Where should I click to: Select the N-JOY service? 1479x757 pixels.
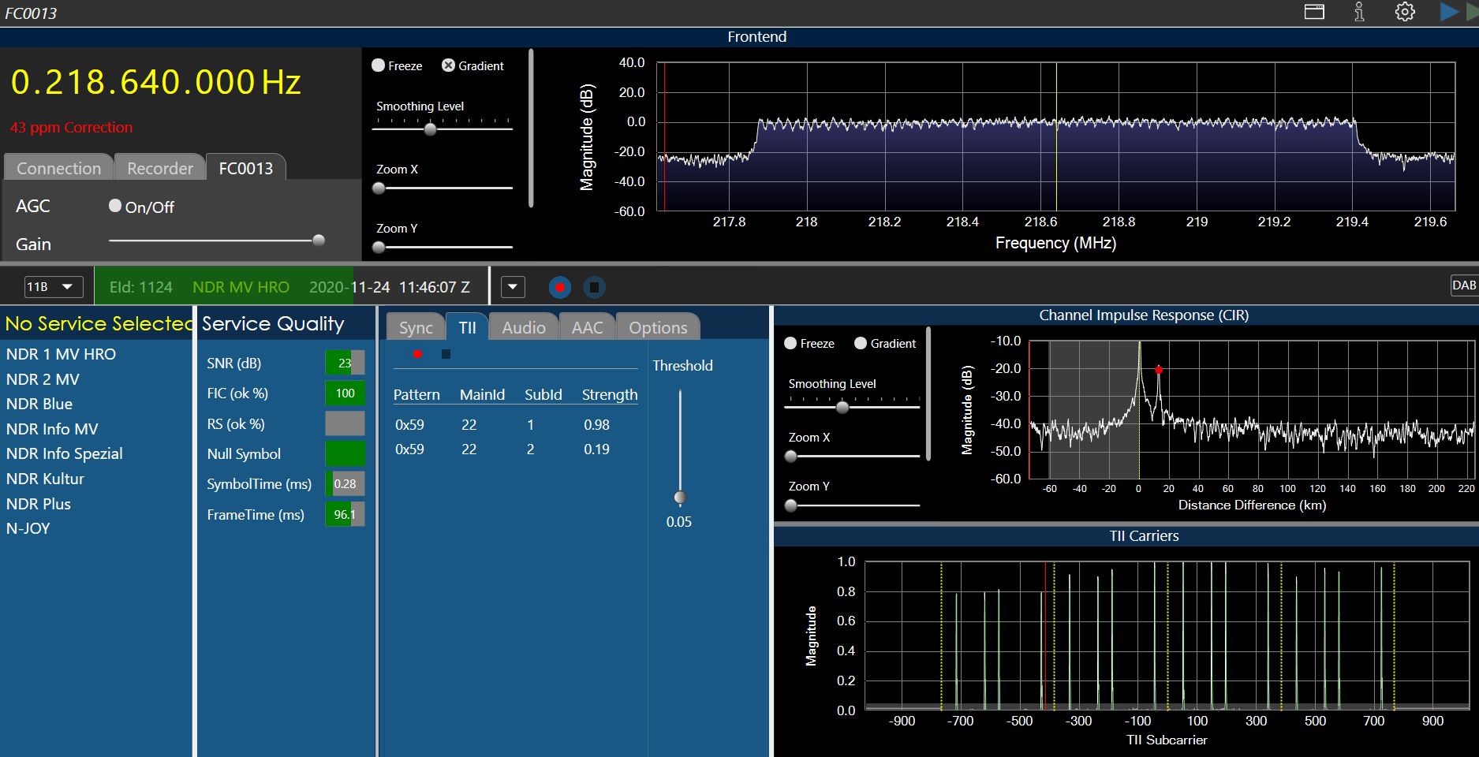pyautogui.click(x=28, y=528)
